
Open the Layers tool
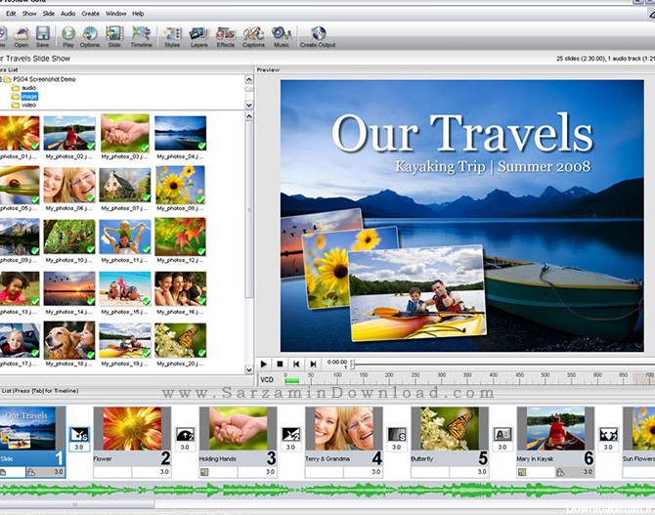click(x=199, y=36)
